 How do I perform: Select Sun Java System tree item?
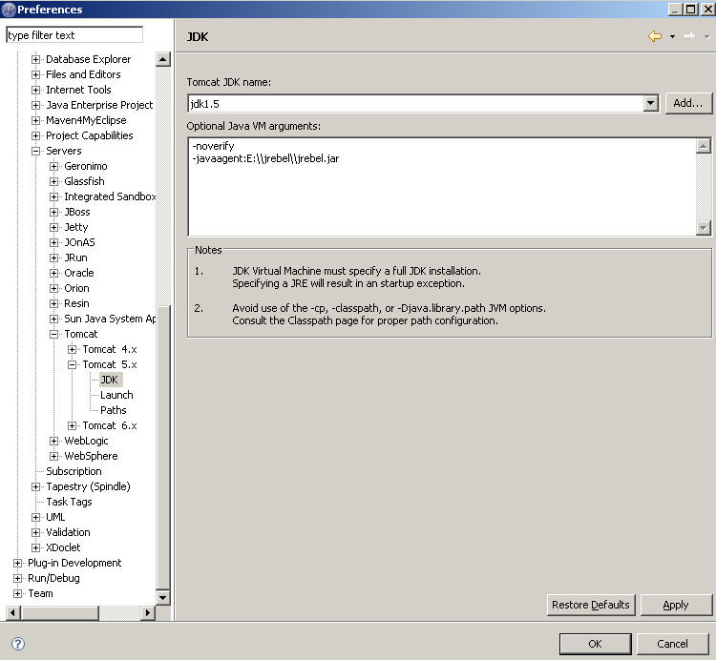(110, 319)
